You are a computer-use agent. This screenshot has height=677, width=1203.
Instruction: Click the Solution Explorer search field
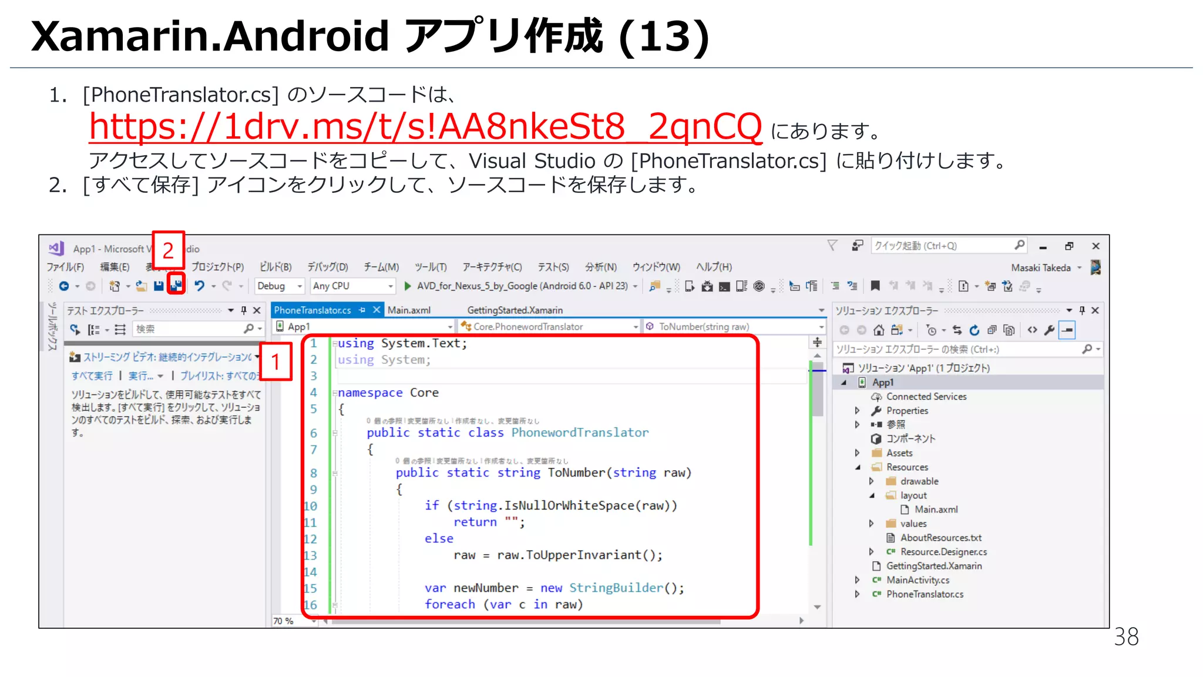(x=968, y=349)
